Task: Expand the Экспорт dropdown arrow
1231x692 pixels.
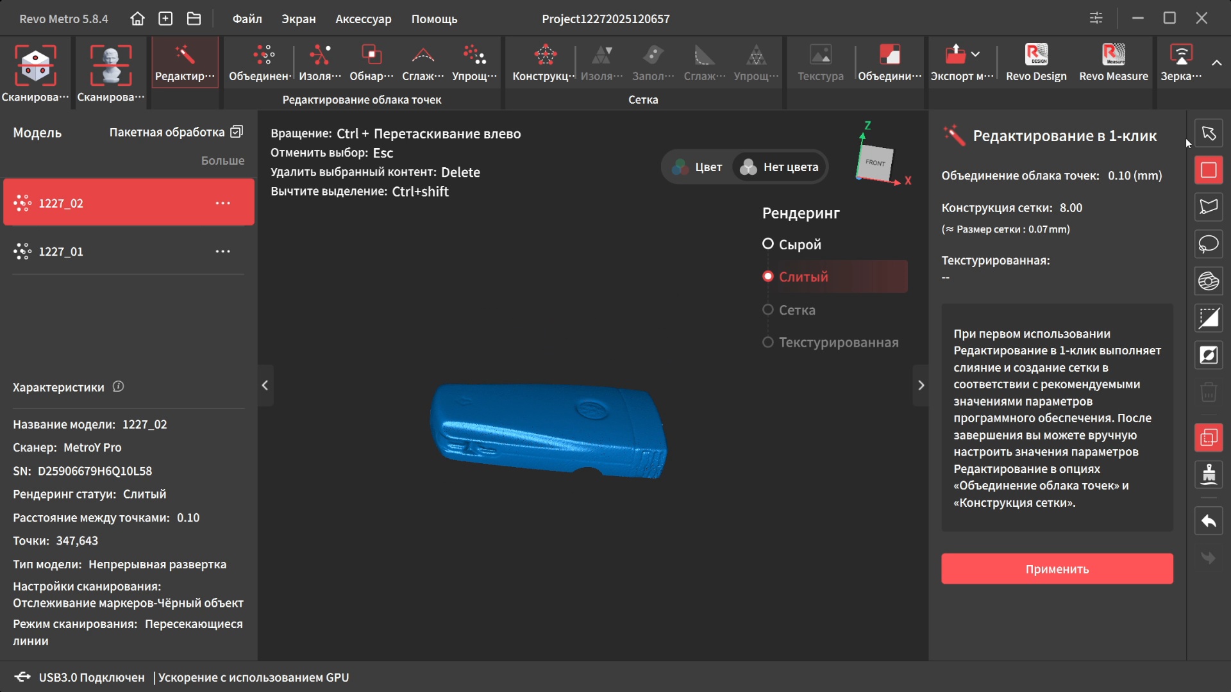Action: [x=976, y=54]
